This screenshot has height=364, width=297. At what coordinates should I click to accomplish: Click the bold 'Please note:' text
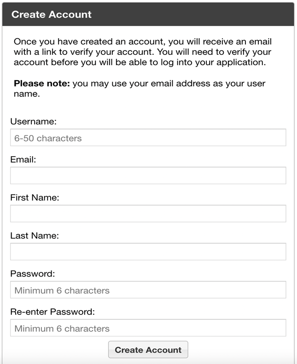pos(42,84)
